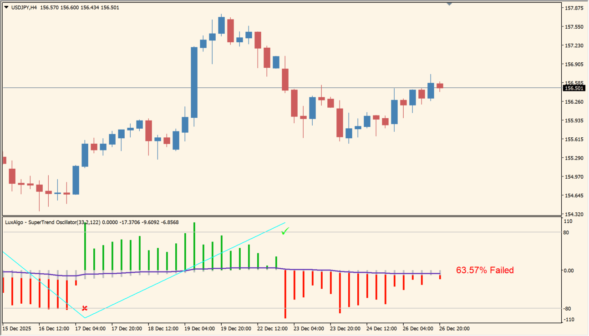
Task: Click the latest red candle at right
Action: tap(440, 85)
